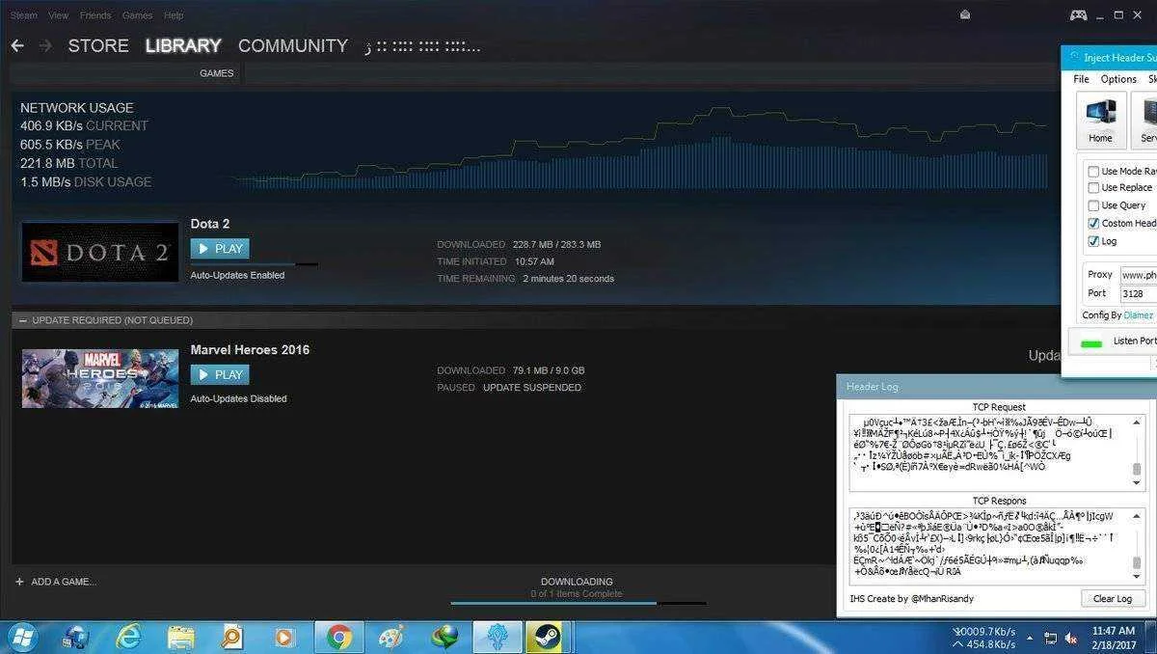Select the GAMES sub-tab
The height and width of the screenshot is (654, 1157).
(x=216, y=73)
